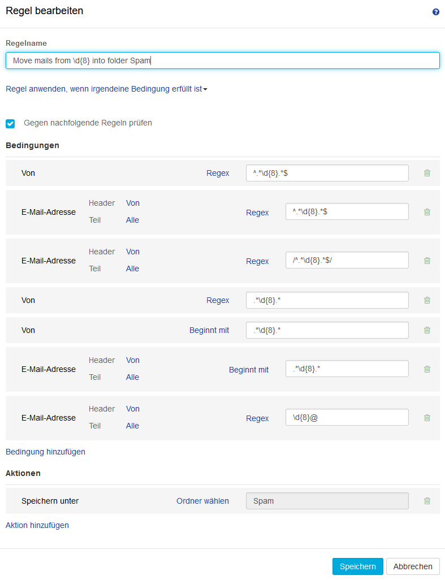Focus the Regelname text field
The height and width of the screenshot is (580, 445).
pos(222,60)
